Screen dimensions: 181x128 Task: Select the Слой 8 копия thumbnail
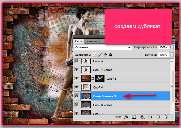[x=86, y=105]
